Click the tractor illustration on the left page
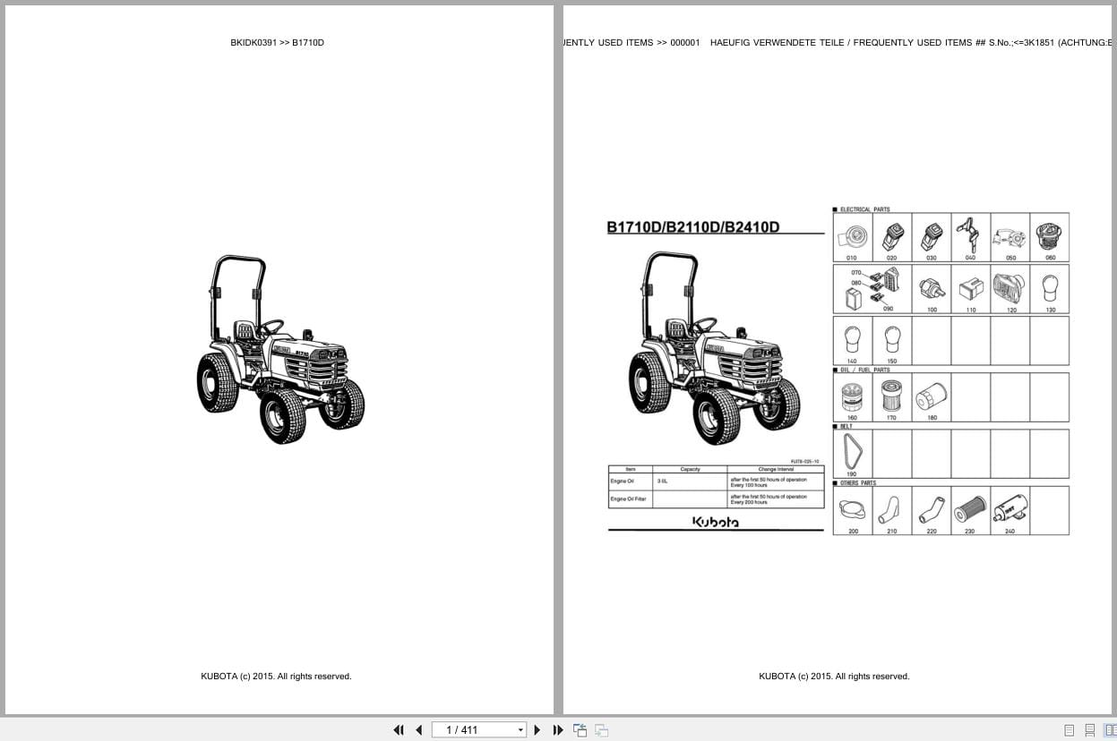The image size is (1117, 741). click(x=280, y=350)
